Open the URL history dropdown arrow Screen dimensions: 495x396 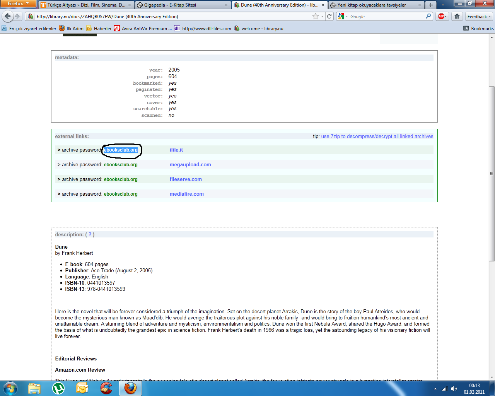click(322, 16)
